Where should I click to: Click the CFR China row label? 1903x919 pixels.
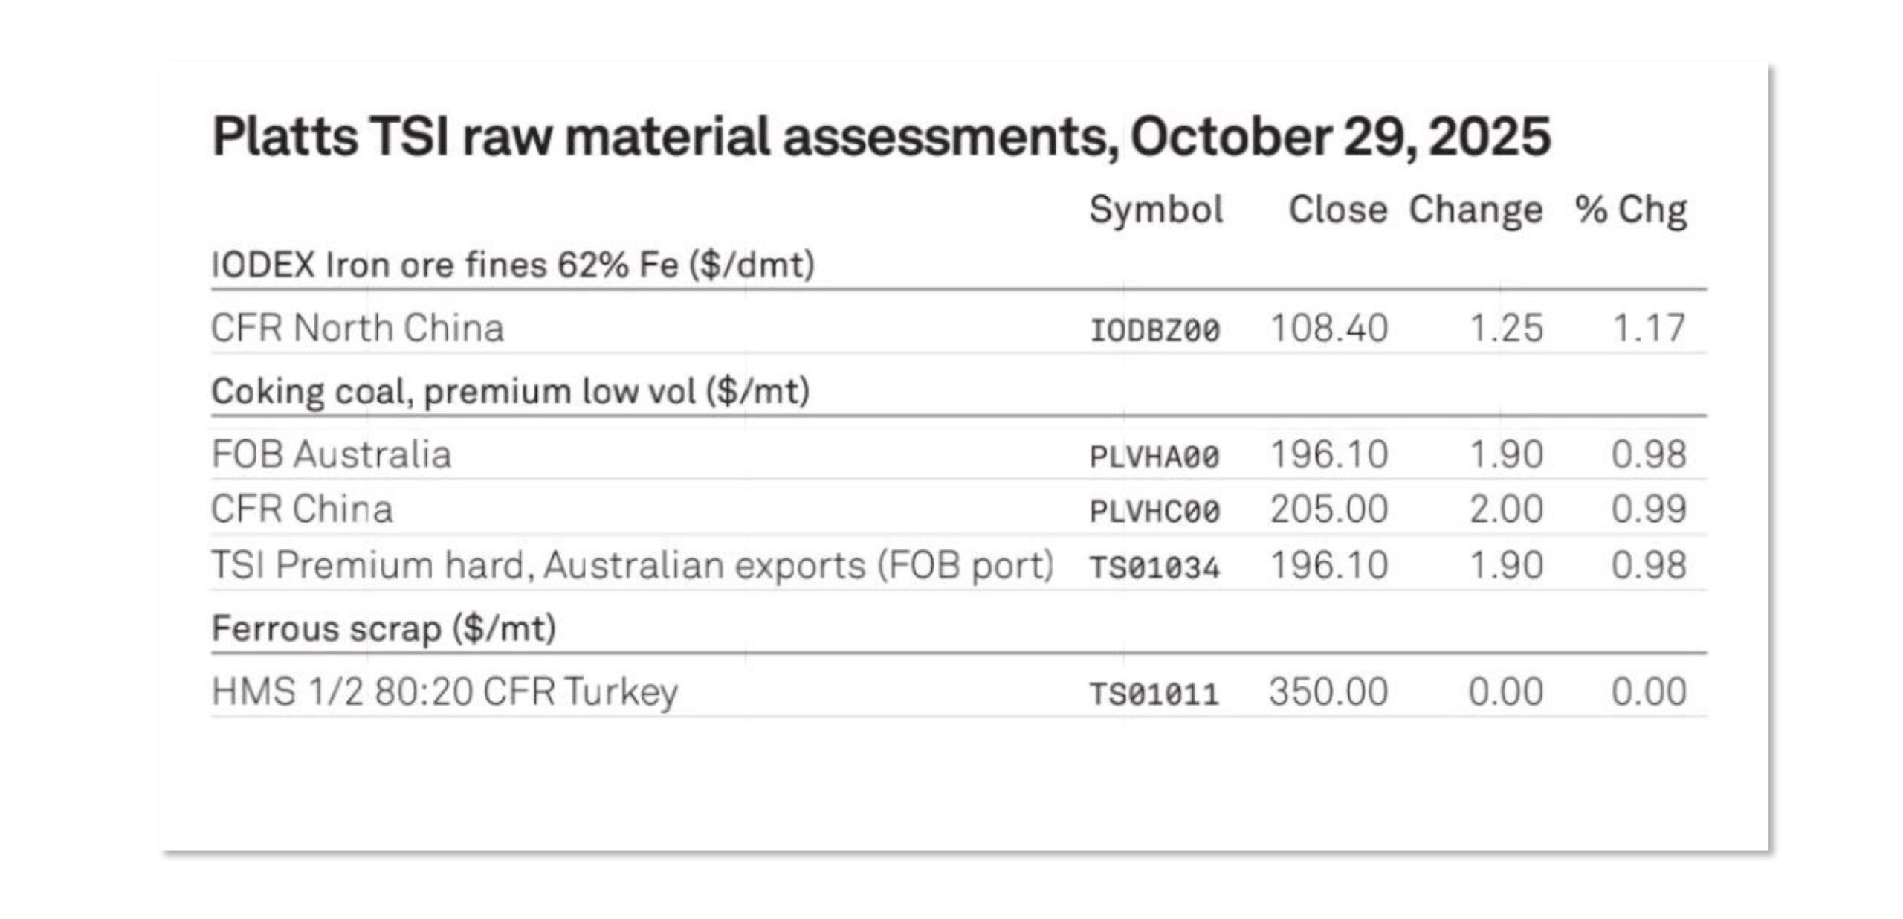click(302, 509)
